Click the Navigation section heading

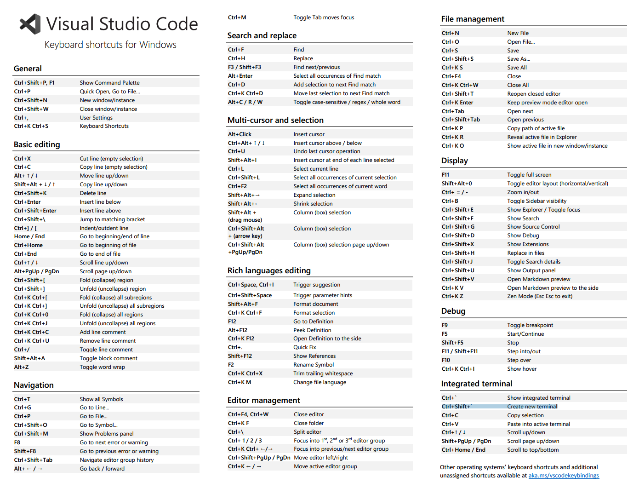pyautogui.click(x=34, y=385)
